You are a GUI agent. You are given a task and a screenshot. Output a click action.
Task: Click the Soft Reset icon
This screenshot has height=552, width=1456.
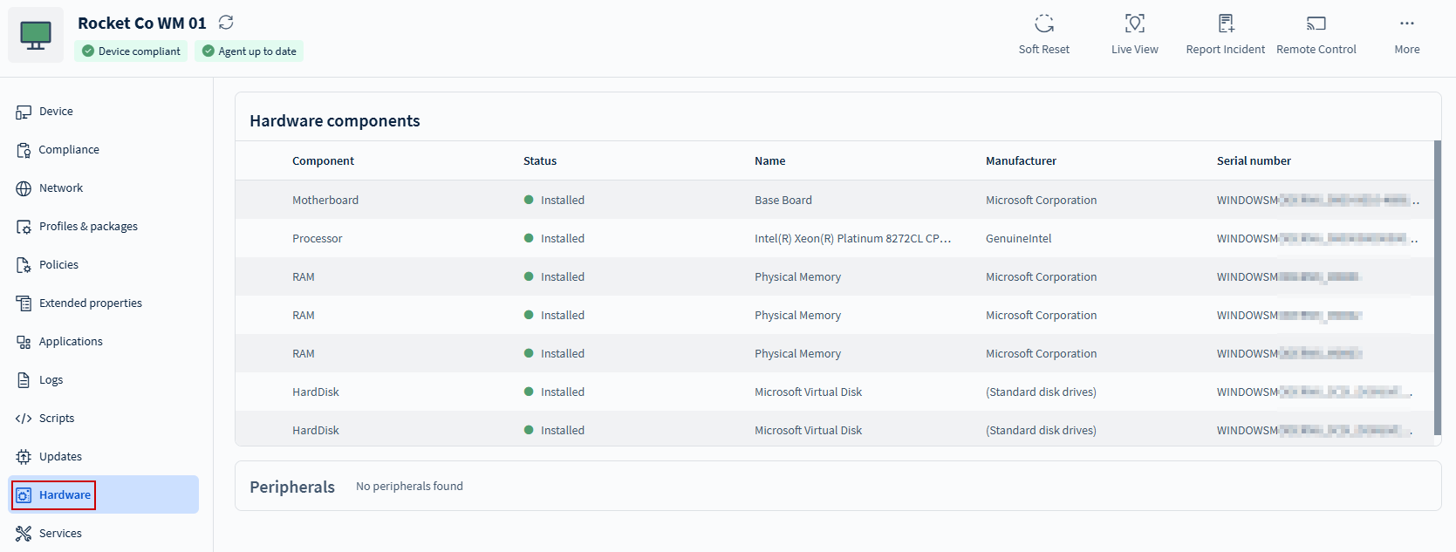click(x=1043, y=24)
